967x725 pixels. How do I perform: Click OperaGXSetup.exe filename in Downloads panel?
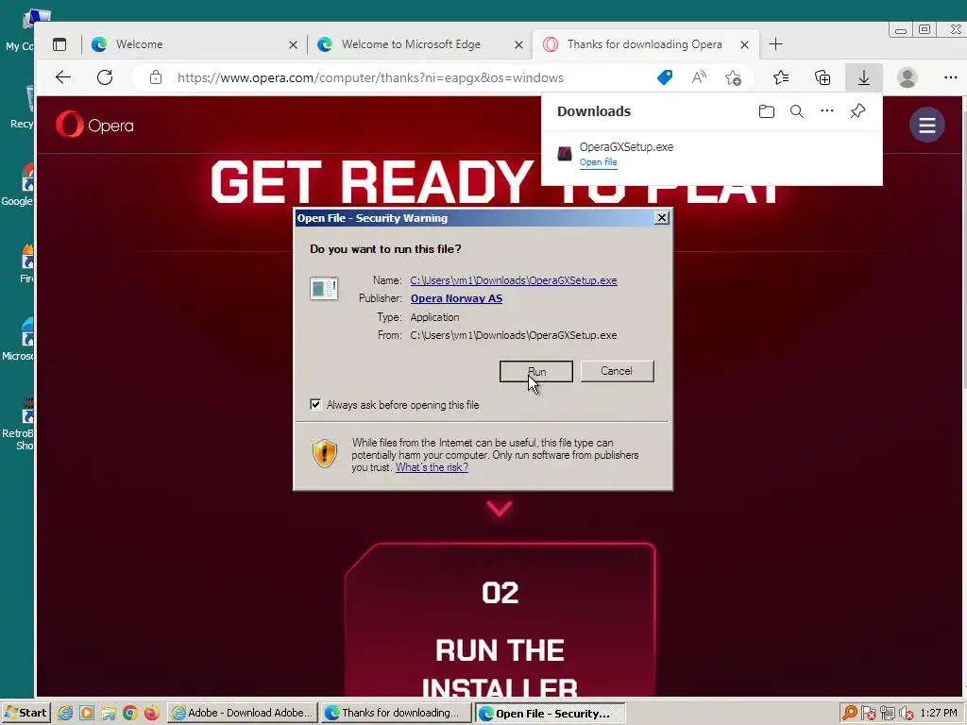pos(626,146)
